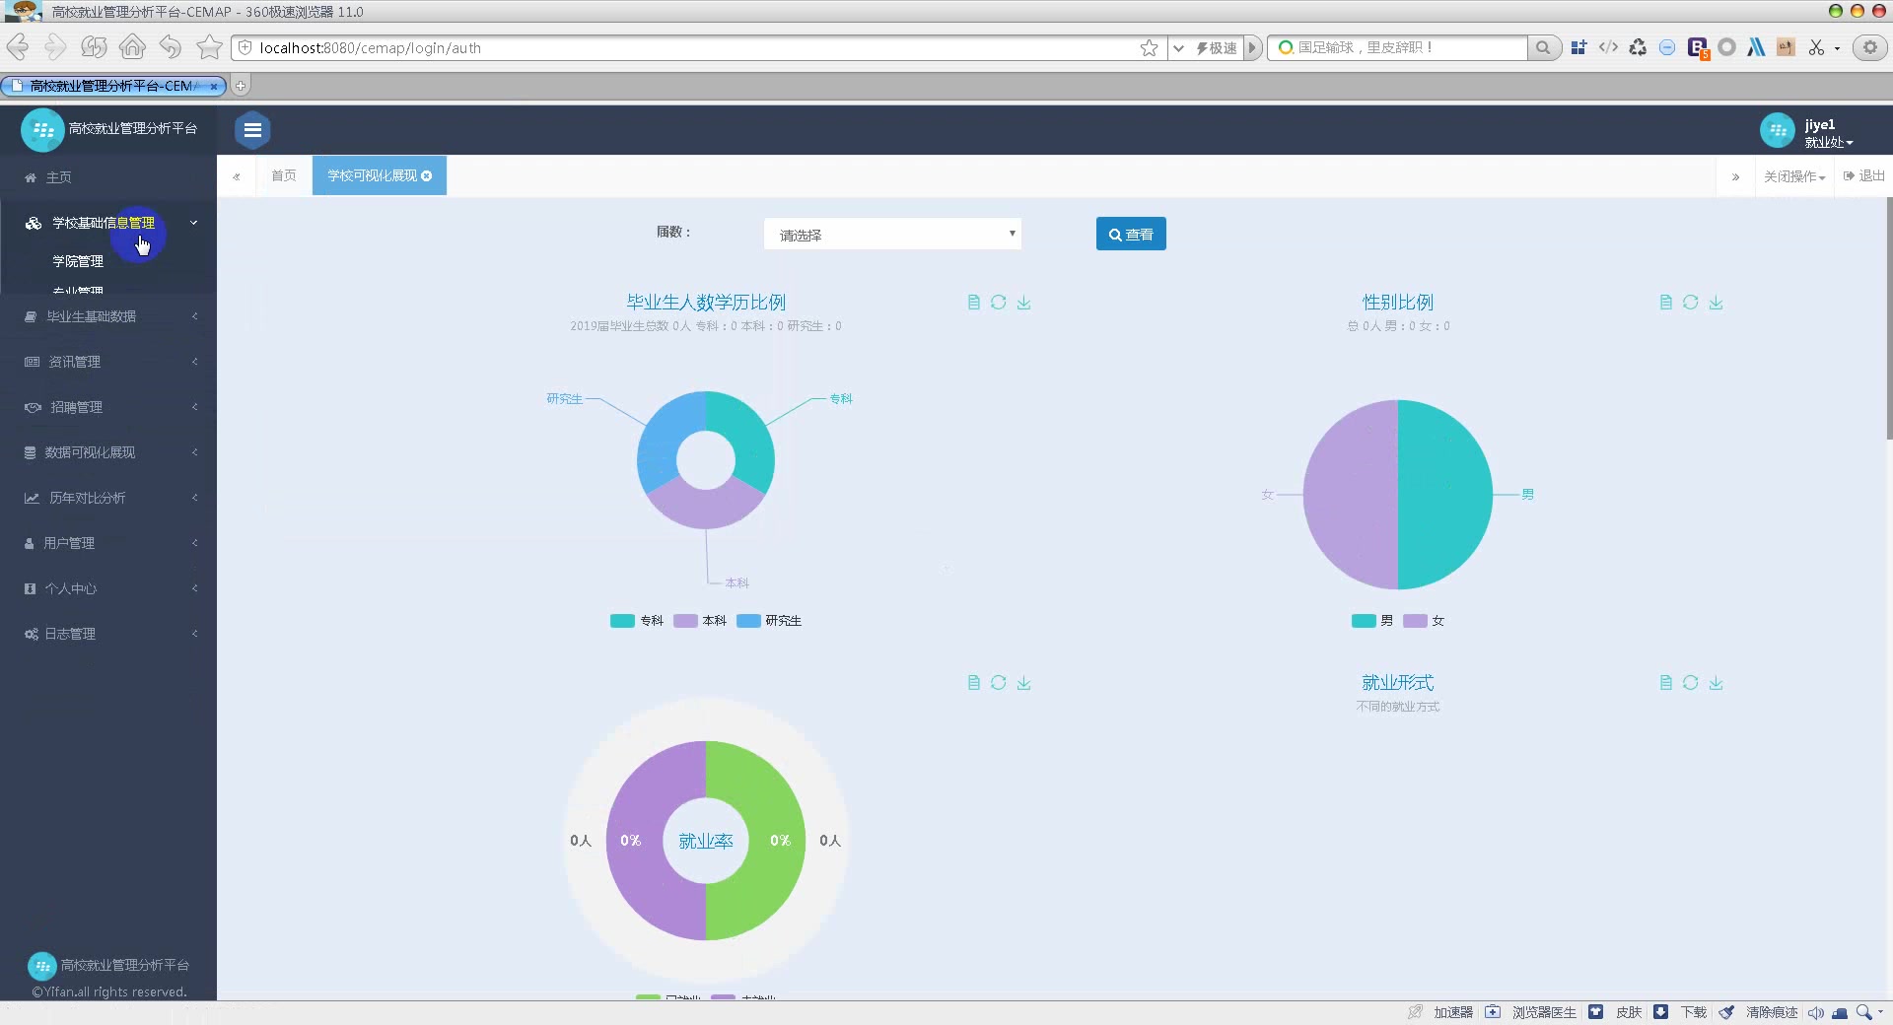Open the 浏览器医生 status bar tool

[x=1533, y=1012]
